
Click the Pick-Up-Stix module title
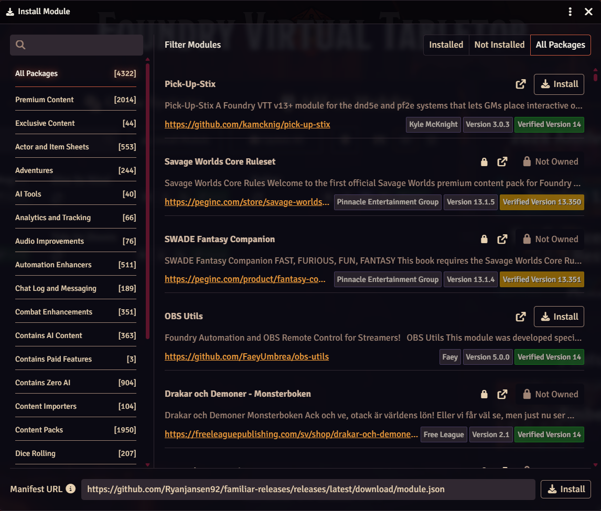(190, 84)
